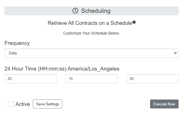Click the clock icon beside Scheduling
183x131 pixels.
coord(75,11)
